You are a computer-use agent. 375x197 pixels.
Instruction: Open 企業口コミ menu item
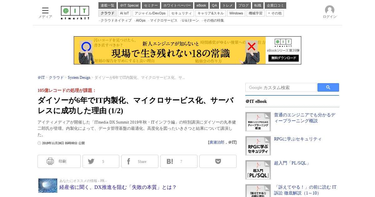pyautogui.click(x=275, y=6)
